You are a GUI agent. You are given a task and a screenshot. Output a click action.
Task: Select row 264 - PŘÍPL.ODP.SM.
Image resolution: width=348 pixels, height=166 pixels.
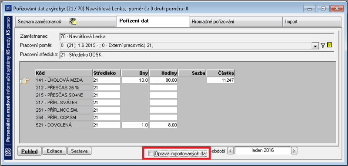64,117
